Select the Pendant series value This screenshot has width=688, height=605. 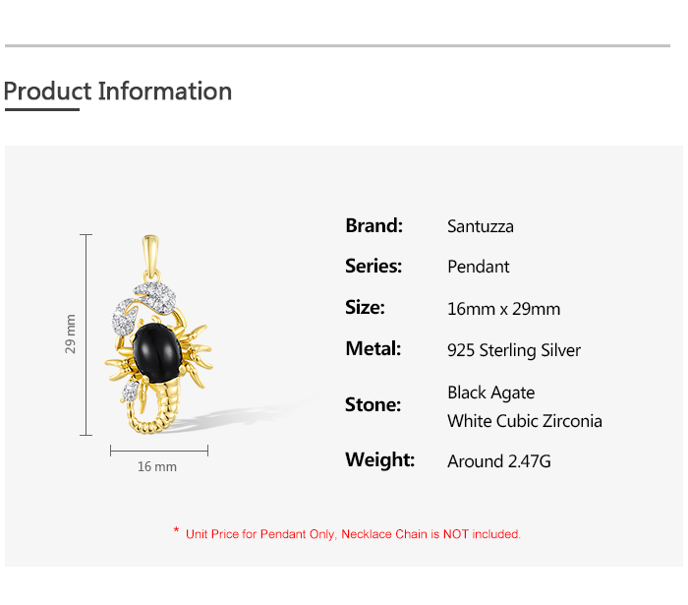(x=479, y=267)
